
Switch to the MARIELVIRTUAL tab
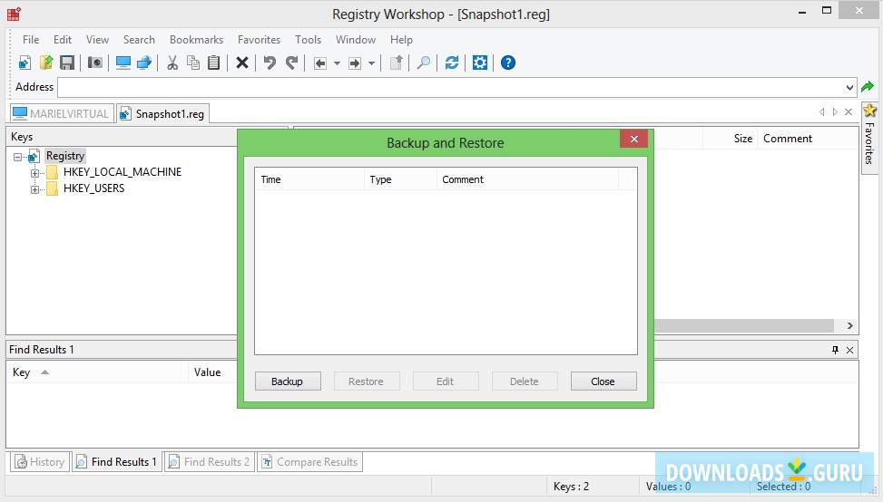pyautogui.click(x=62, y=113)
